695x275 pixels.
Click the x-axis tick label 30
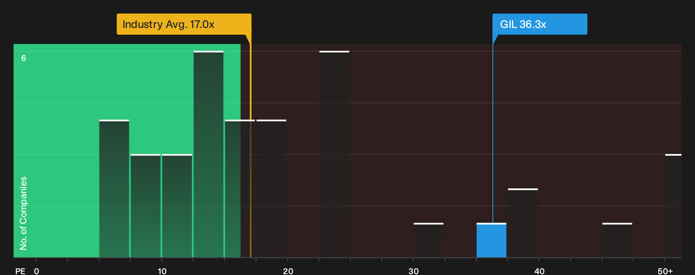pos(414,271)
